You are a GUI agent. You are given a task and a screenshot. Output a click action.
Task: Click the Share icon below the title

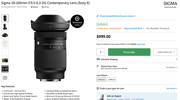tap(31, 7)
